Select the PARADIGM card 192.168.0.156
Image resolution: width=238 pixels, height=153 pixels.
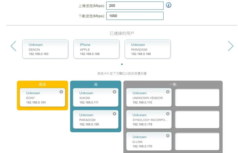coord(96,119)
